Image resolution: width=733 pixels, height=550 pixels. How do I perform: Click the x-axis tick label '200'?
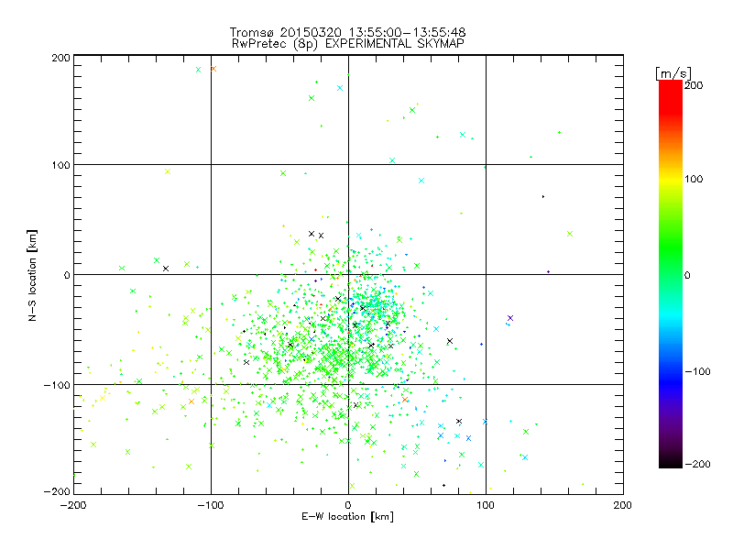[623, 506]
